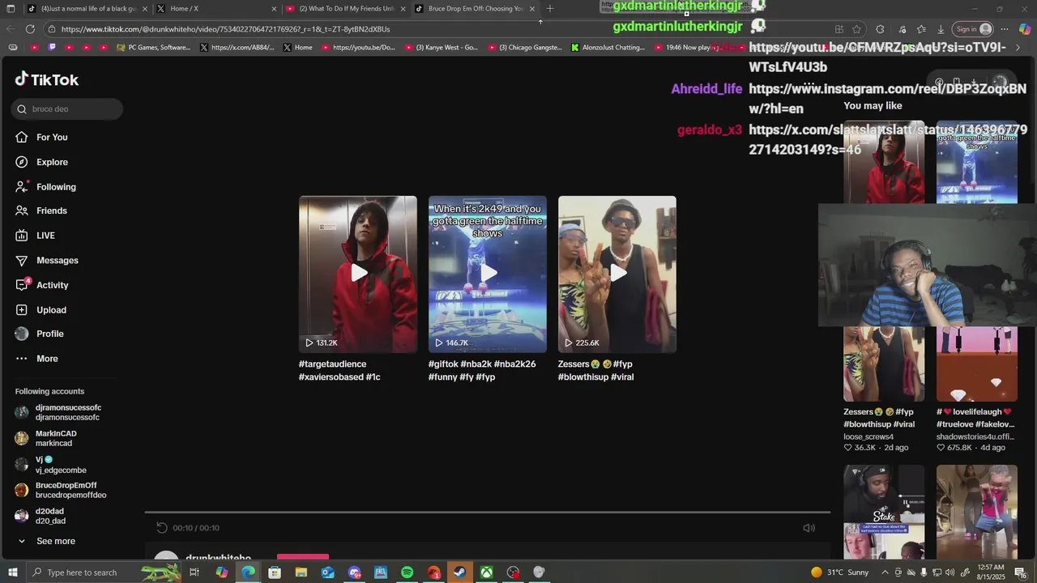Image resolution: width=1037 pixels, height=583 pixels.
Task: Open the For You feed
Action: click(x=52, y=137)
